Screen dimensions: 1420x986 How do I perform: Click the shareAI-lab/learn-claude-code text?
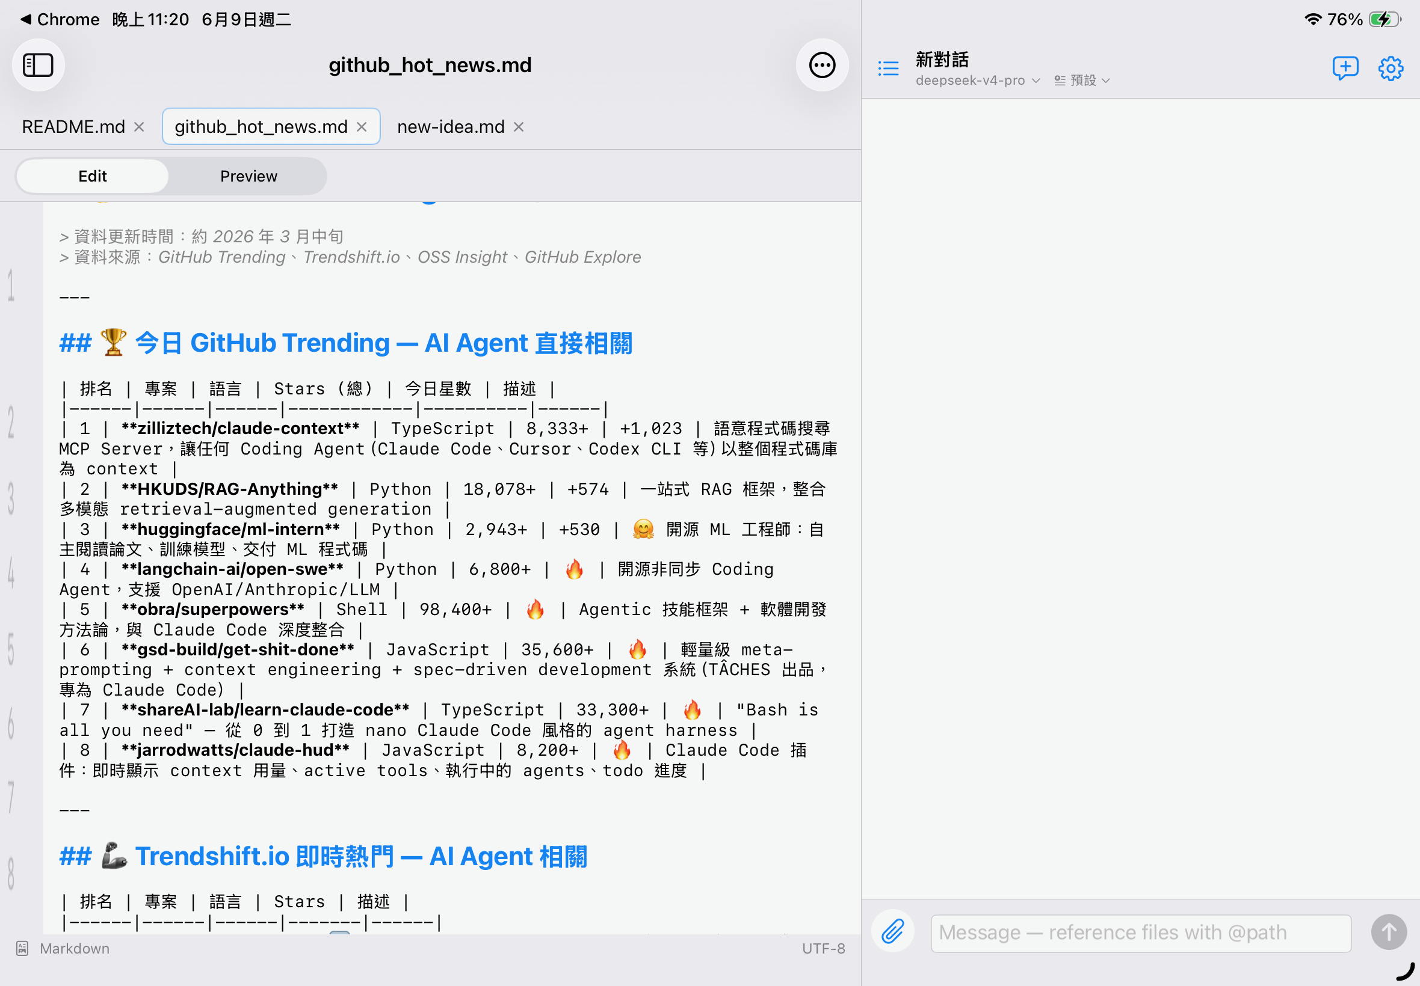265,709
